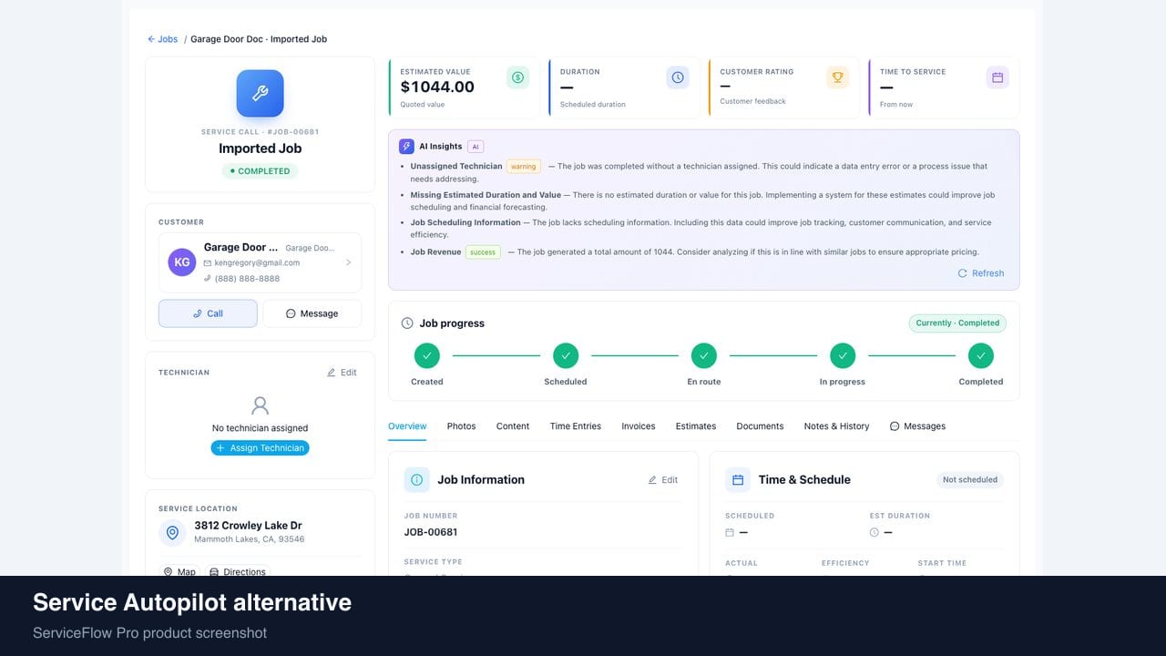Switch to Notes & History tab
This screenshot has height=656, width=1166.
coord(836,426)
